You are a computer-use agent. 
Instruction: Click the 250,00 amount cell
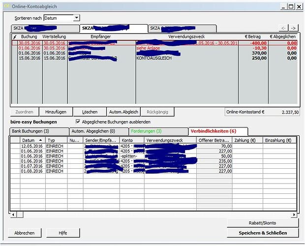[x=259, y=58]
